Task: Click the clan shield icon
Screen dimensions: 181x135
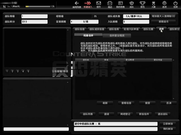Action: click(132, 3)
